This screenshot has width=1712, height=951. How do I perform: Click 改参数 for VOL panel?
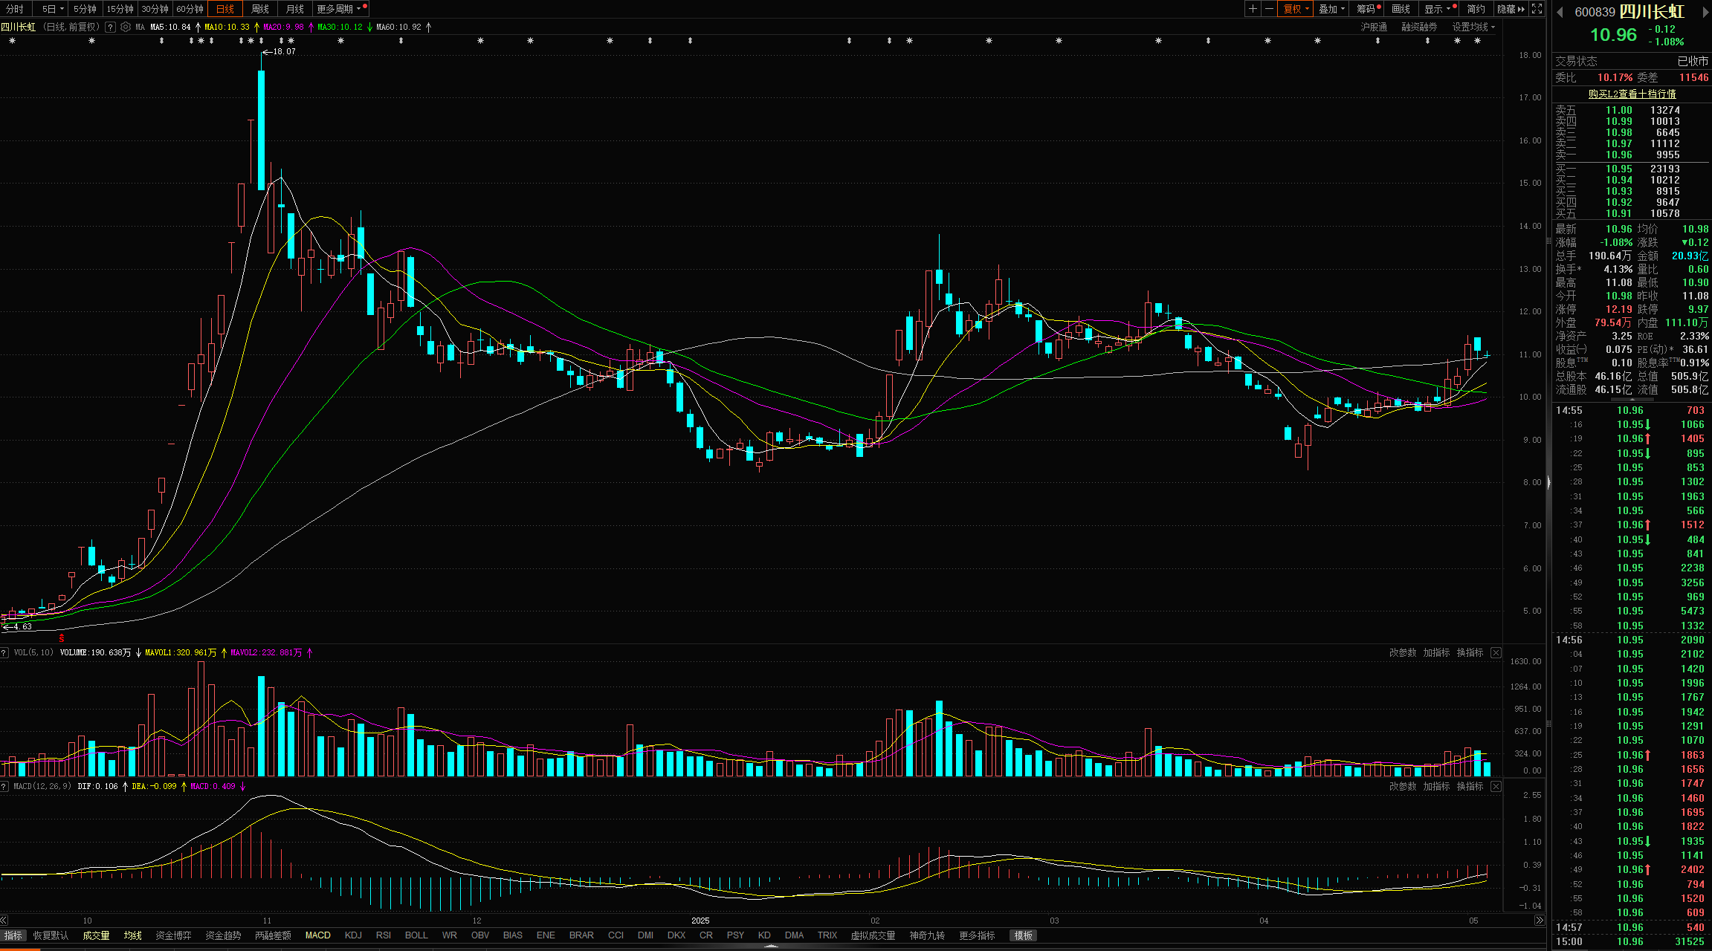point(1403,652)
